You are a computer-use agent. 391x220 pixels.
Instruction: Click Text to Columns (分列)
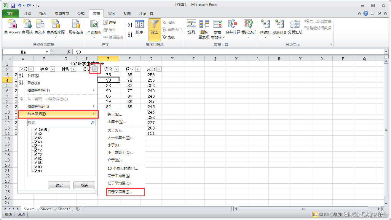pos(191,27)
